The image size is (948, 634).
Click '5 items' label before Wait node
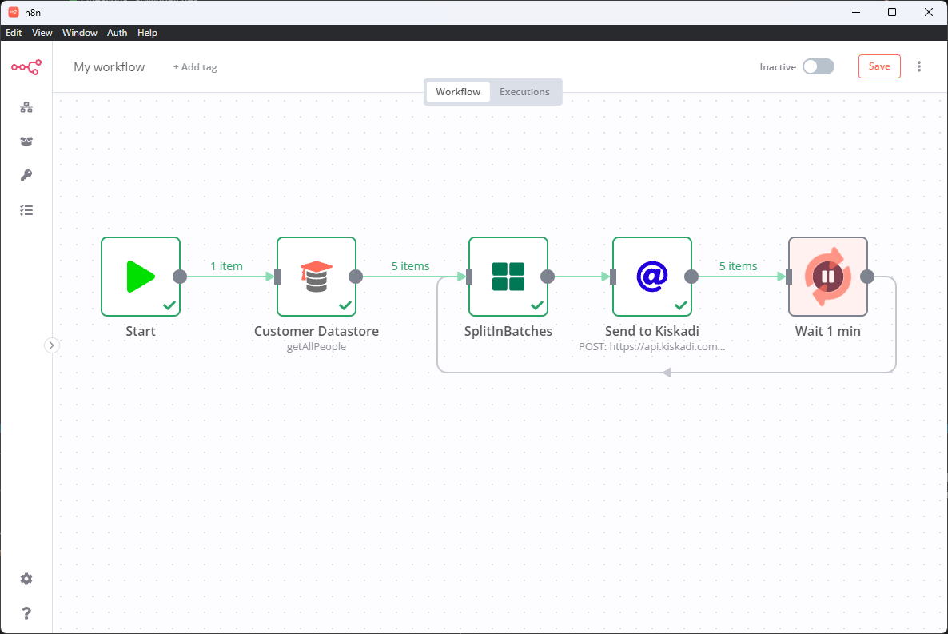[738, 266]
